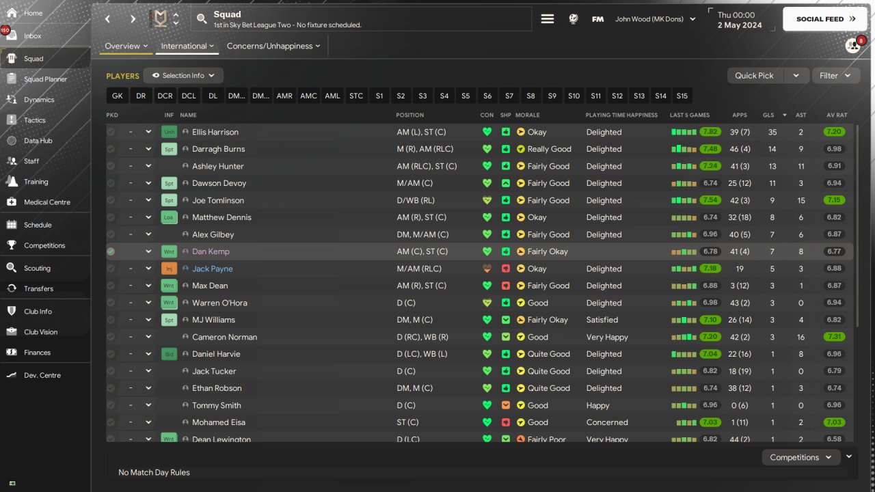
Task: Open the Dynamics sidebar icon
Action: (x=12, y=100)
